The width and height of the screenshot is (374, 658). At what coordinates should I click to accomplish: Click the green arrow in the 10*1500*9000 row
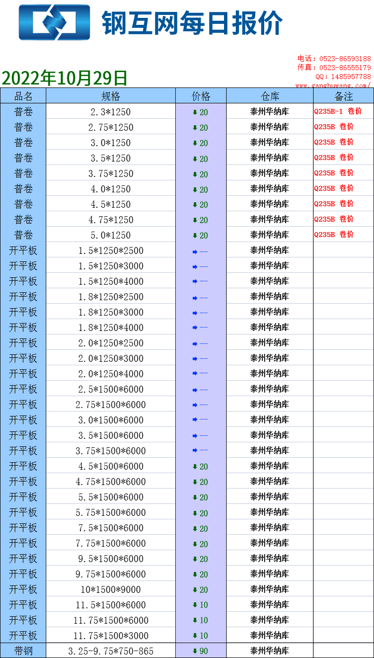[x=195, y=590]
